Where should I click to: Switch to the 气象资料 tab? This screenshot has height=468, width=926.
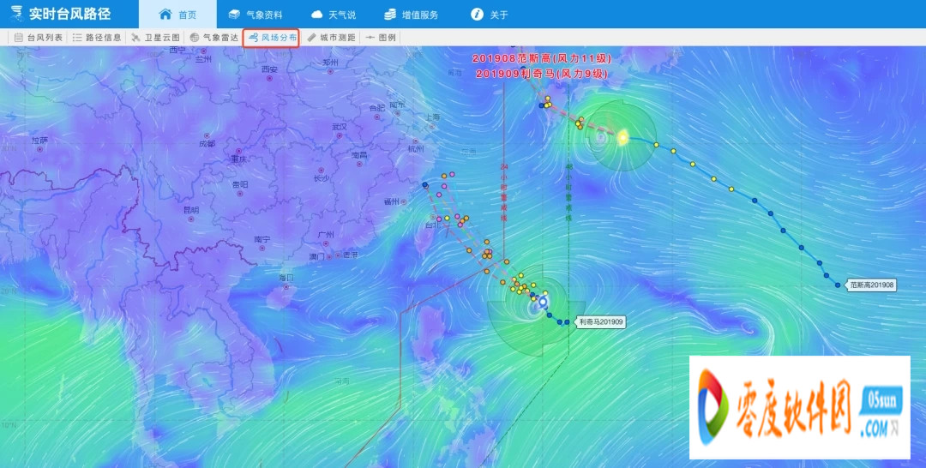point(255,15)
